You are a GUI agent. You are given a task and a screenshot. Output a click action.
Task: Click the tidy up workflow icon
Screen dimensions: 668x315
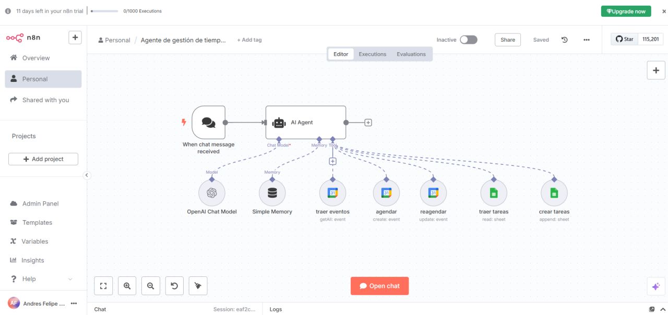tap(198, 286)
